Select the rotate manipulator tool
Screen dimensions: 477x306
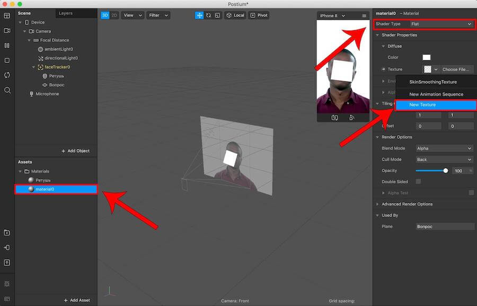point(208,15)
